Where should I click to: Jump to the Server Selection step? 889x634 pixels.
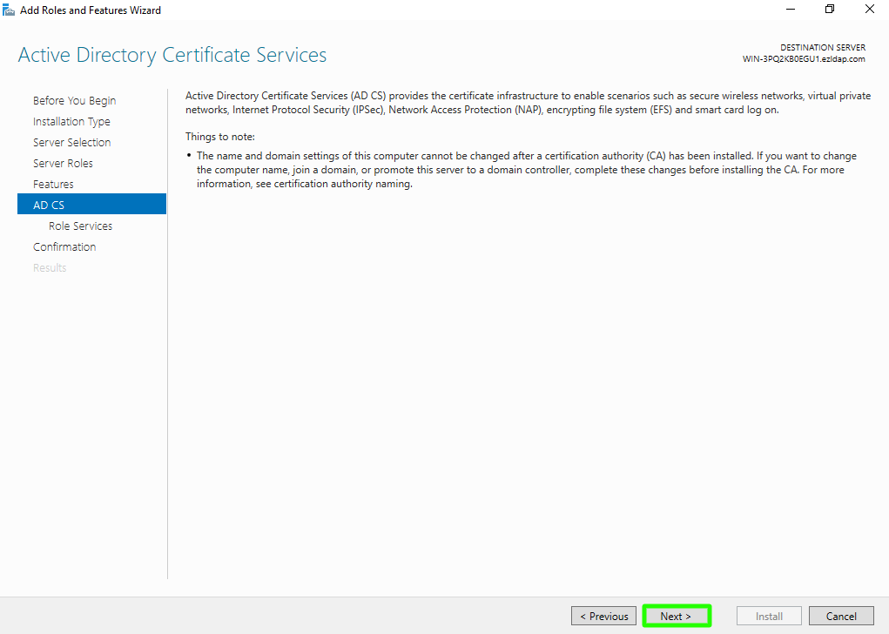pos(71,142)
